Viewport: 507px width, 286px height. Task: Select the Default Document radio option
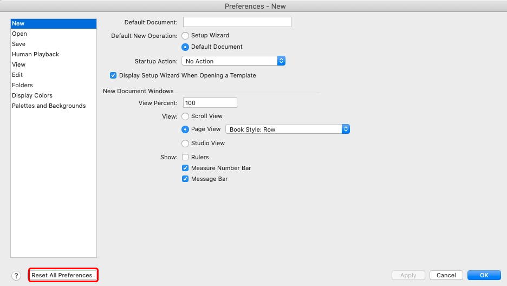pyautogui.click(x=185, y=47)
